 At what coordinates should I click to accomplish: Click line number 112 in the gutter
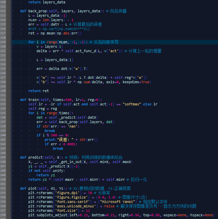(3, 11)
